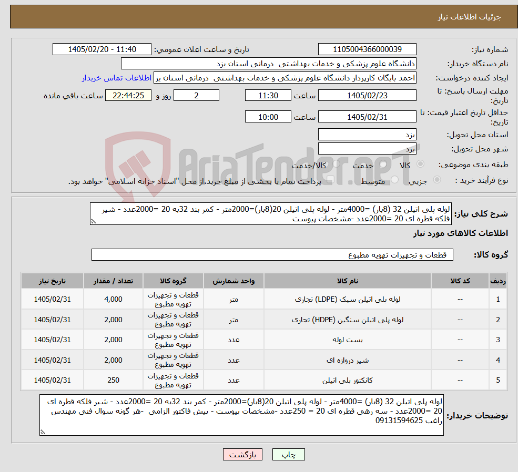The image size is (518, 472).
Task: Click the goods group cell in the بست لوله row
Action: 173,340
